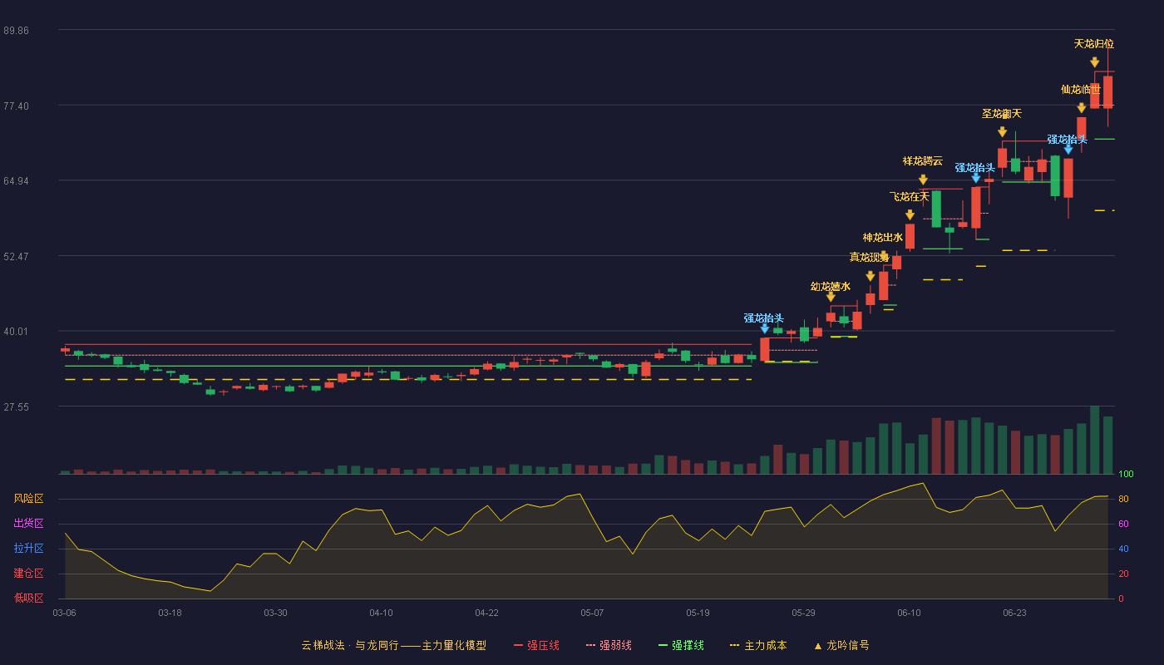Click the magenta 60 indicator scale value
This screenshot has width=1164, height=665.
coord(1123,524)
